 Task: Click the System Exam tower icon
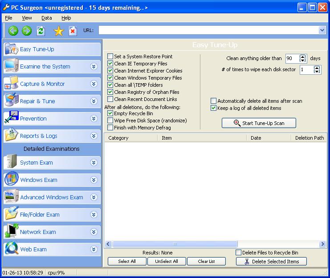pos(12,161)
